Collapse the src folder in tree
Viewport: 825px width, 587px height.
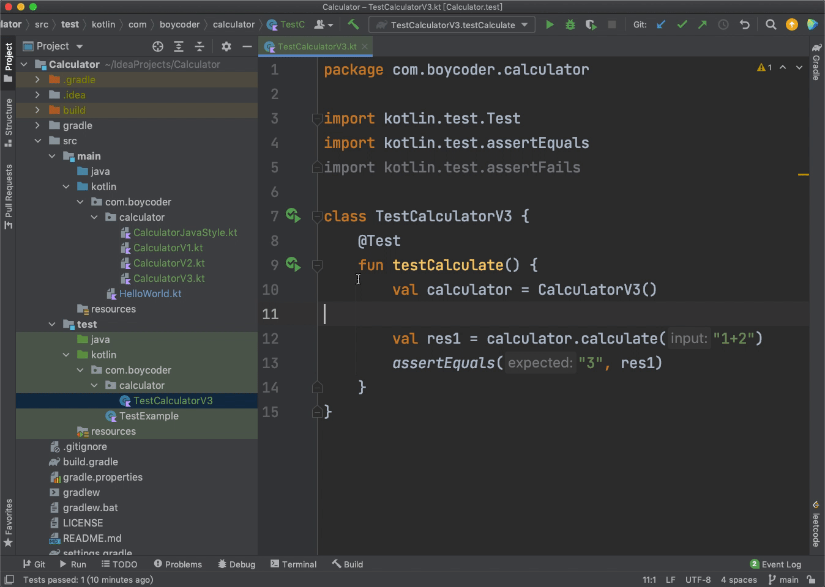(38, 141)
